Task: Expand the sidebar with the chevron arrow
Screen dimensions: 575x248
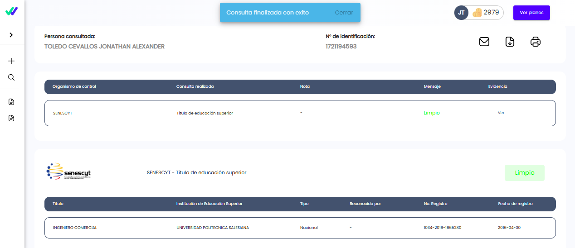Action: pyautogui.click(x=11, y=35)
